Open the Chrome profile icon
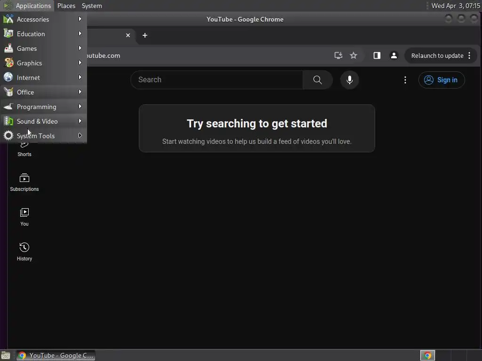This screenshot has width=482, height=361. click(394, 55)
